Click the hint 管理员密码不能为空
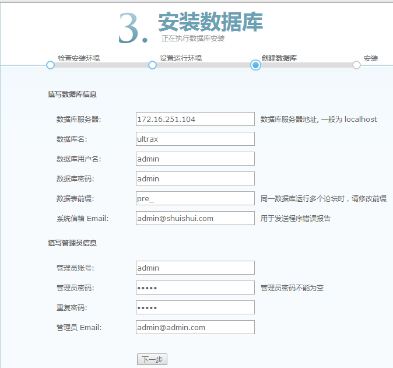This screenshot has height=368, width=393. click(x=292, y=288)
